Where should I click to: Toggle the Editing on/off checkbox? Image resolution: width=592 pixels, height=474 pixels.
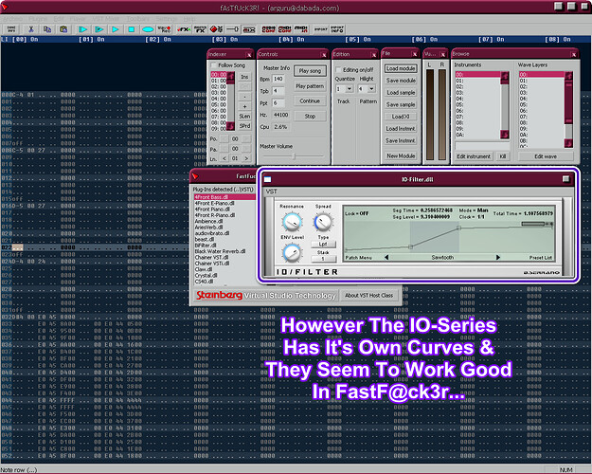click(x=338, y=69)
